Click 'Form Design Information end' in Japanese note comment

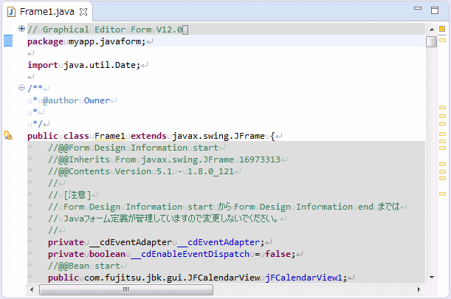click(x=303, y=207)
